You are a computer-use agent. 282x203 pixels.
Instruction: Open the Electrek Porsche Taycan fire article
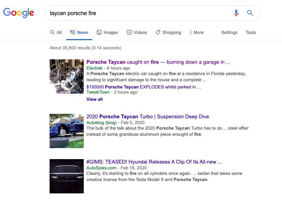tap(158, 62)
